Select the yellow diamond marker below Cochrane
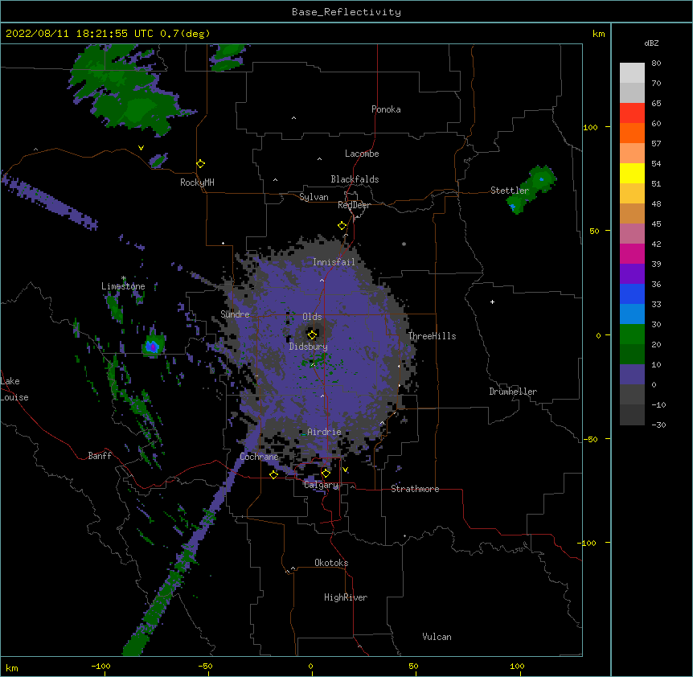Screen dimensions: 693x677 point(273,474)
